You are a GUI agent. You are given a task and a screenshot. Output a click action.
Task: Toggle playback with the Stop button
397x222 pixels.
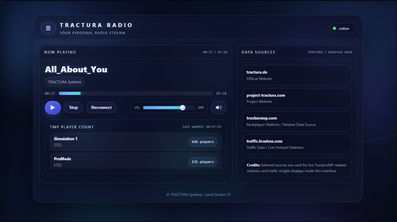(73, 107)
